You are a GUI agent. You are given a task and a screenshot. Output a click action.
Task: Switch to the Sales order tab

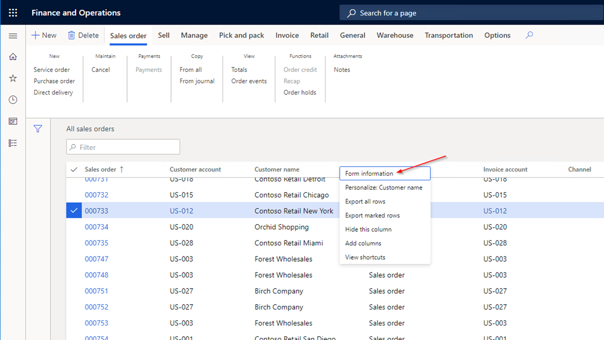pos(128,36)
